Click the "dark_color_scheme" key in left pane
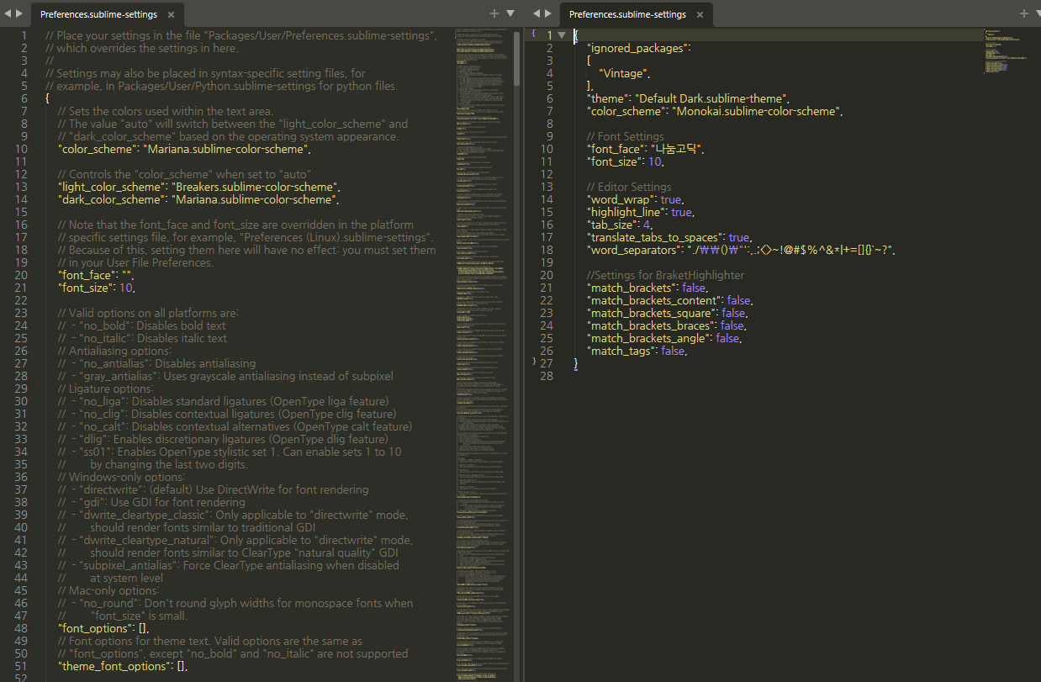The width and height of the screenshot is (1041, 682). click(x=112, y=199)
